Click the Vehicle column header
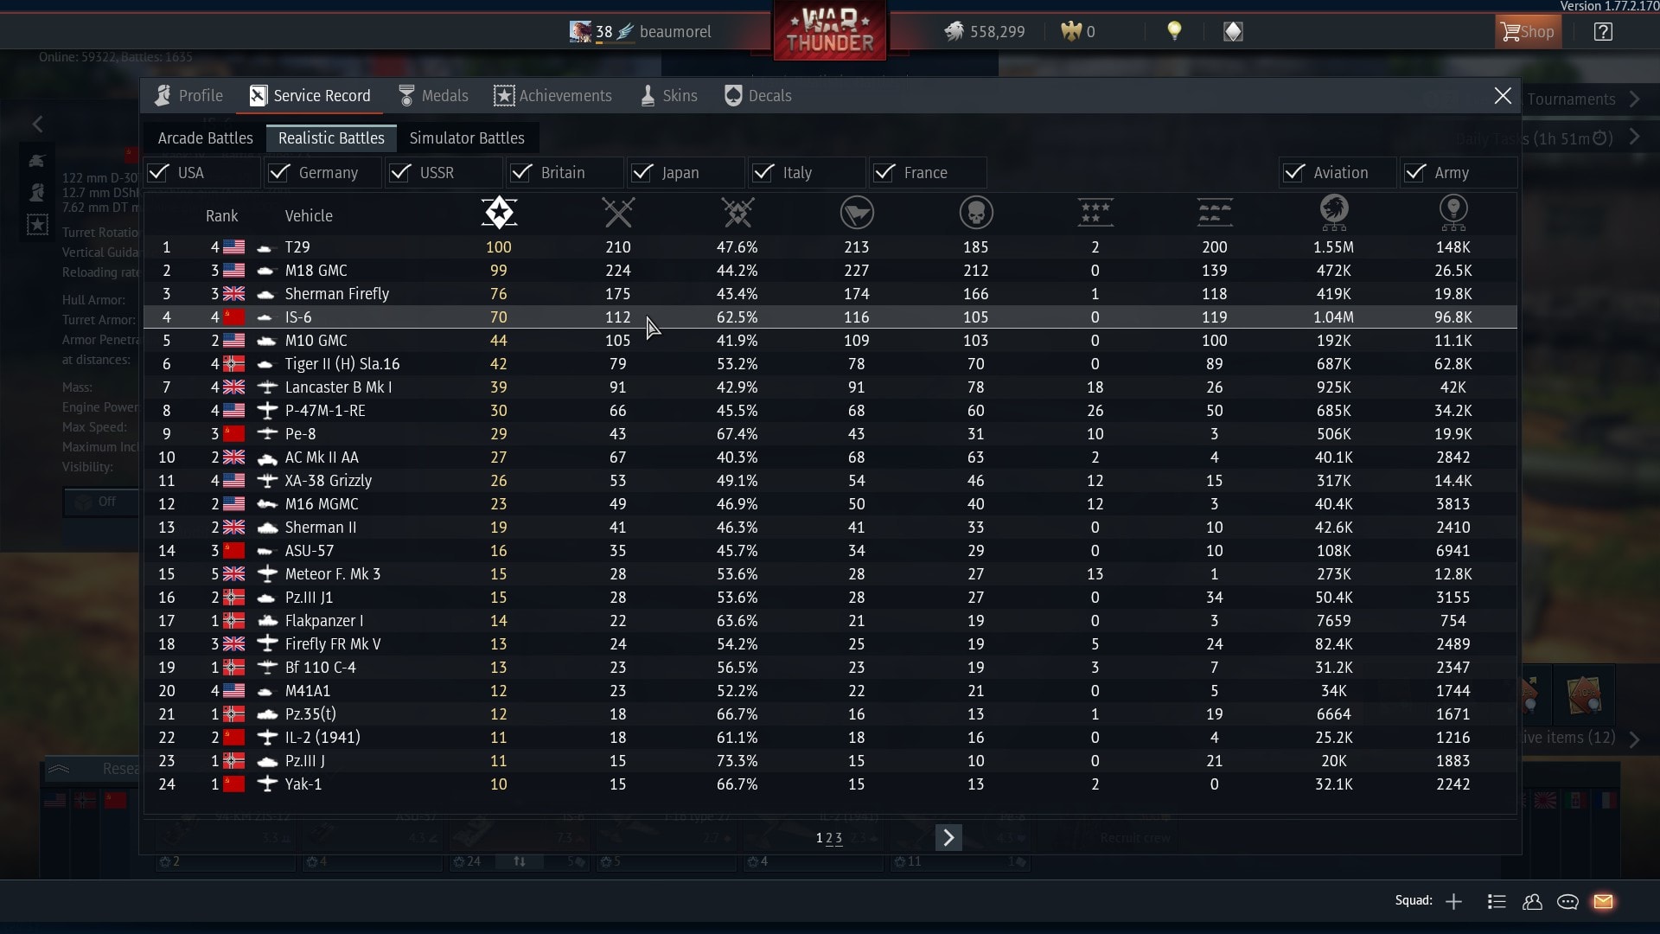The width and height of the screenshot is (1660, 934). point(309,216)
